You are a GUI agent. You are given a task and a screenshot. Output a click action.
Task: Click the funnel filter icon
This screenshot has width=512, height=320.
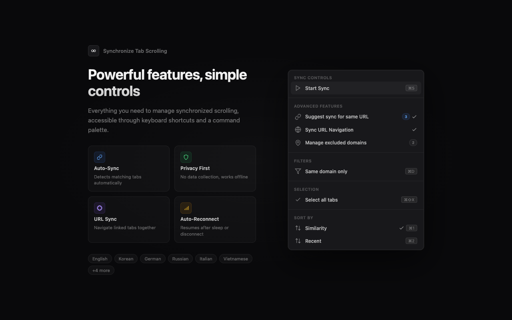coord(298,171)
